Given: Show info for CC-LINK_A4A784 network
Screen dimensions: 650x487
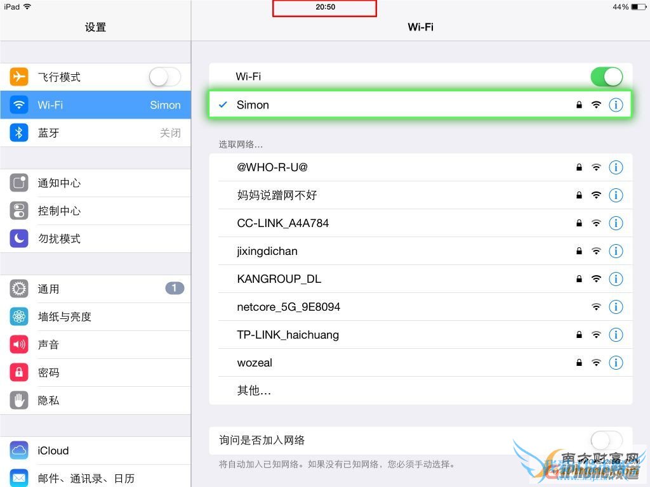Looking at the screenshot, I should (x=616, y=223).
